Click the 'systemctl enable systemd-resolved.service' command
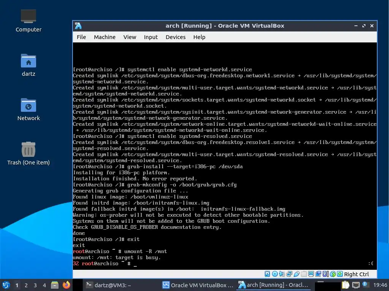The image size is (389, 291). (x=190, y=136)
